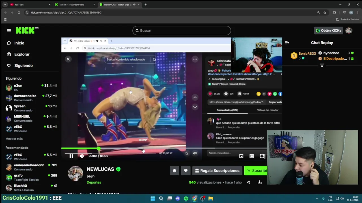The image size is (362, 203).
Task: Open the tab search dropdown arrow
Action: 5,5
